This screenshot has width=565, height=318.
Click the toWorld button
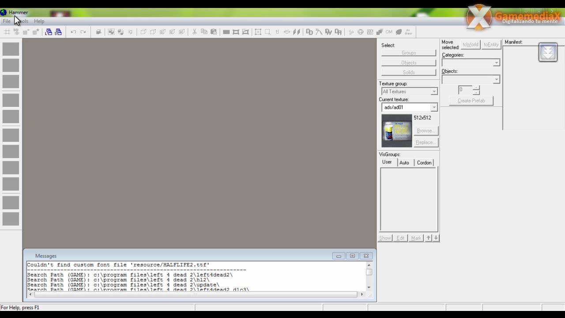coord(471,45)
